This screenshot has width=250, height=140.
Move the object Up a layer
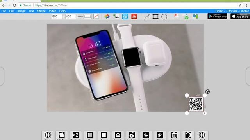pos(90,136)
